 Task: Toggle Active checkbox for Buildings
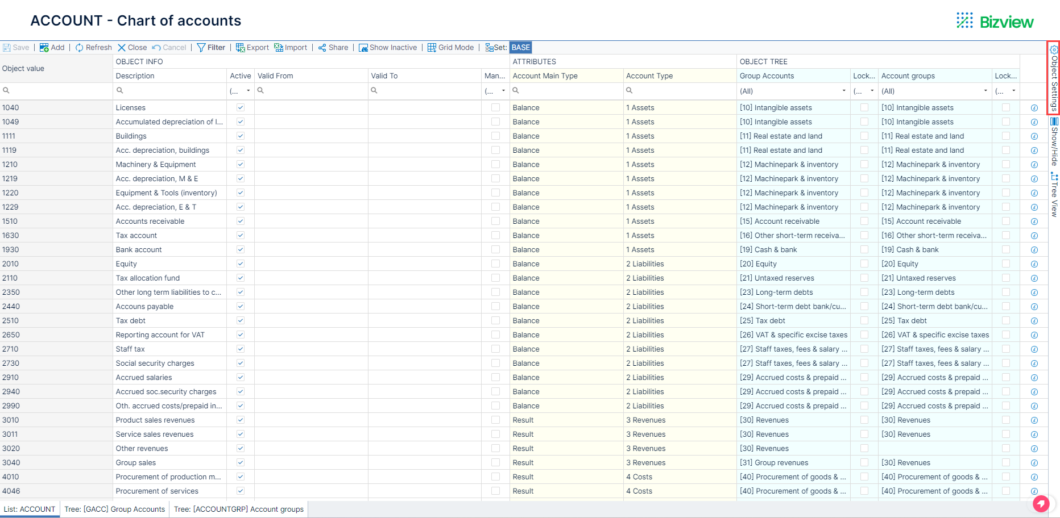point(241,136)
